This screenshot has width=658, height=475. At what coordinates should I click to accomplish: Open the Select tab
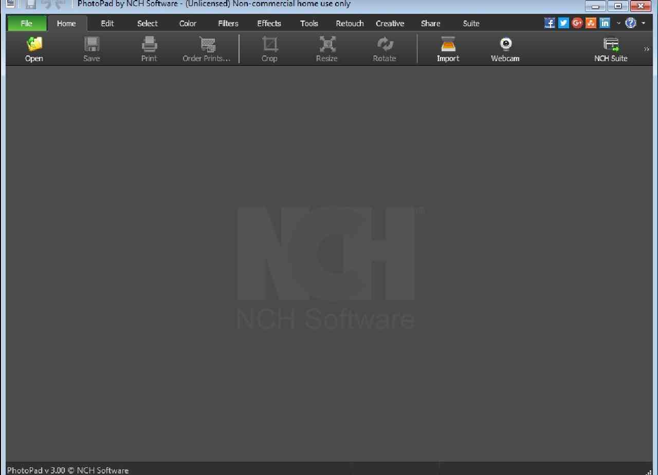[148, 23]
